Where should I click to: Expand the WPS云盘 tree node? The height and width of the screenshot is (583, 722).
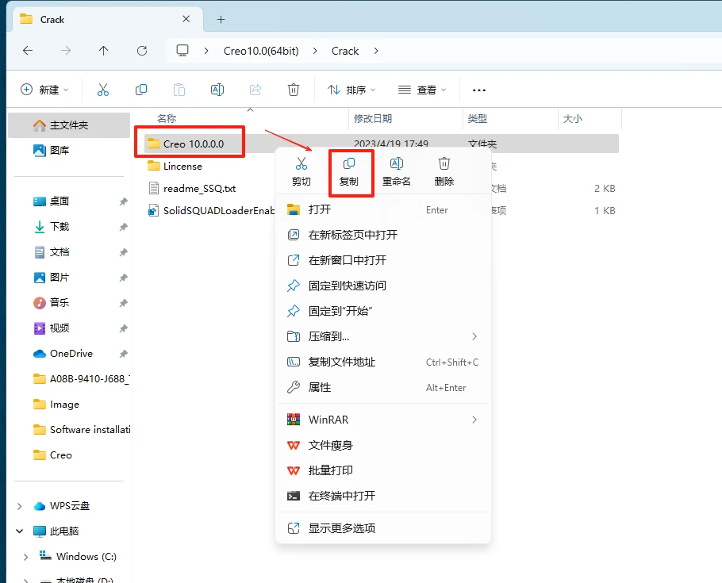pos(19,506)
